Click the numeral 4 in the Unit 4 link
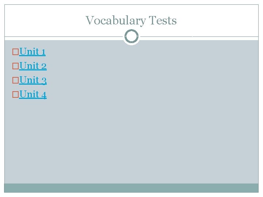This screenshot has width=263, height=197. 44,95
